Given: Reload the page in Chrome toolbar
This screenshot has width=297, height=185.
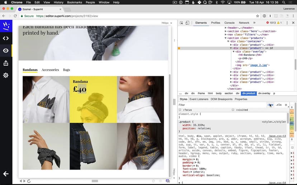Looking at the screenshot, I should 15,16.
